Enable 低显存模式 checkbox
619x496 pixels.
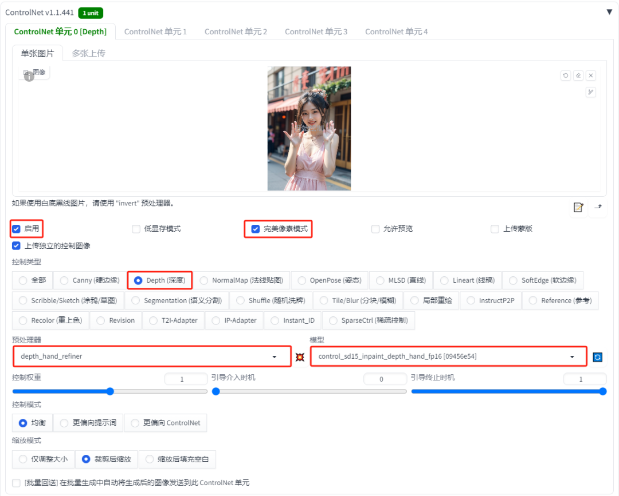(x=136, y=229)
